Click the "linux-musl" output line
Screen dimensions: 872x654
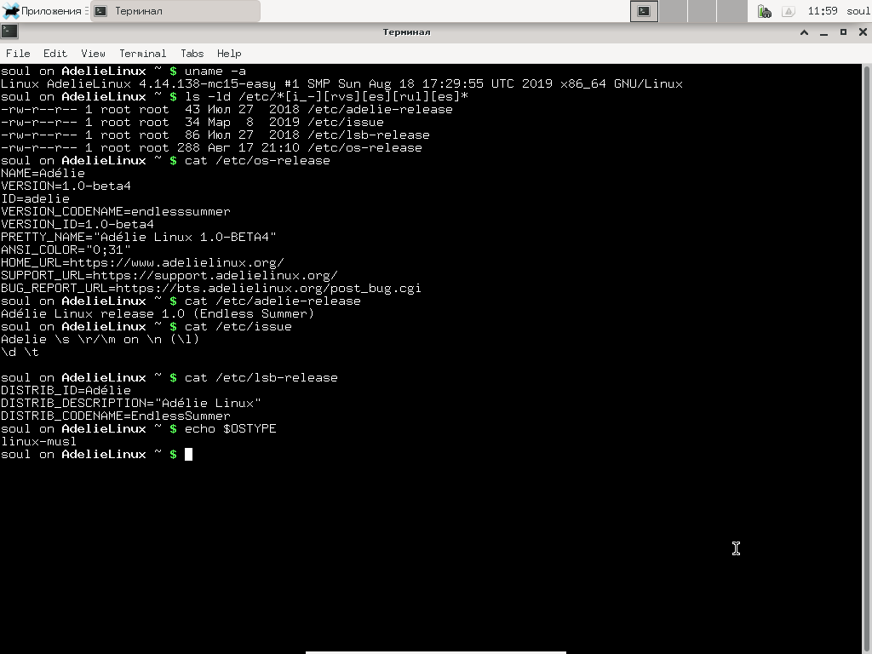click(x=39, y=442)
